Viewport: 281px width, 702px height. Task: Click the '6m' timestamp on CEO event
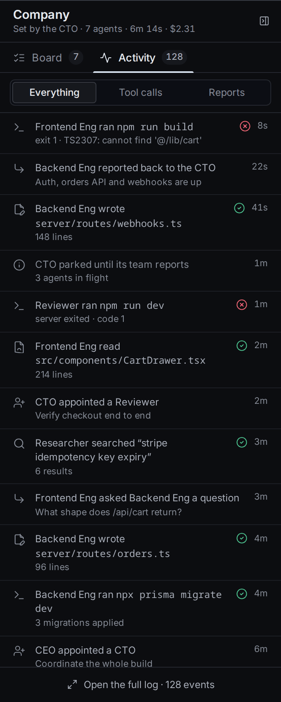point(261,649)
